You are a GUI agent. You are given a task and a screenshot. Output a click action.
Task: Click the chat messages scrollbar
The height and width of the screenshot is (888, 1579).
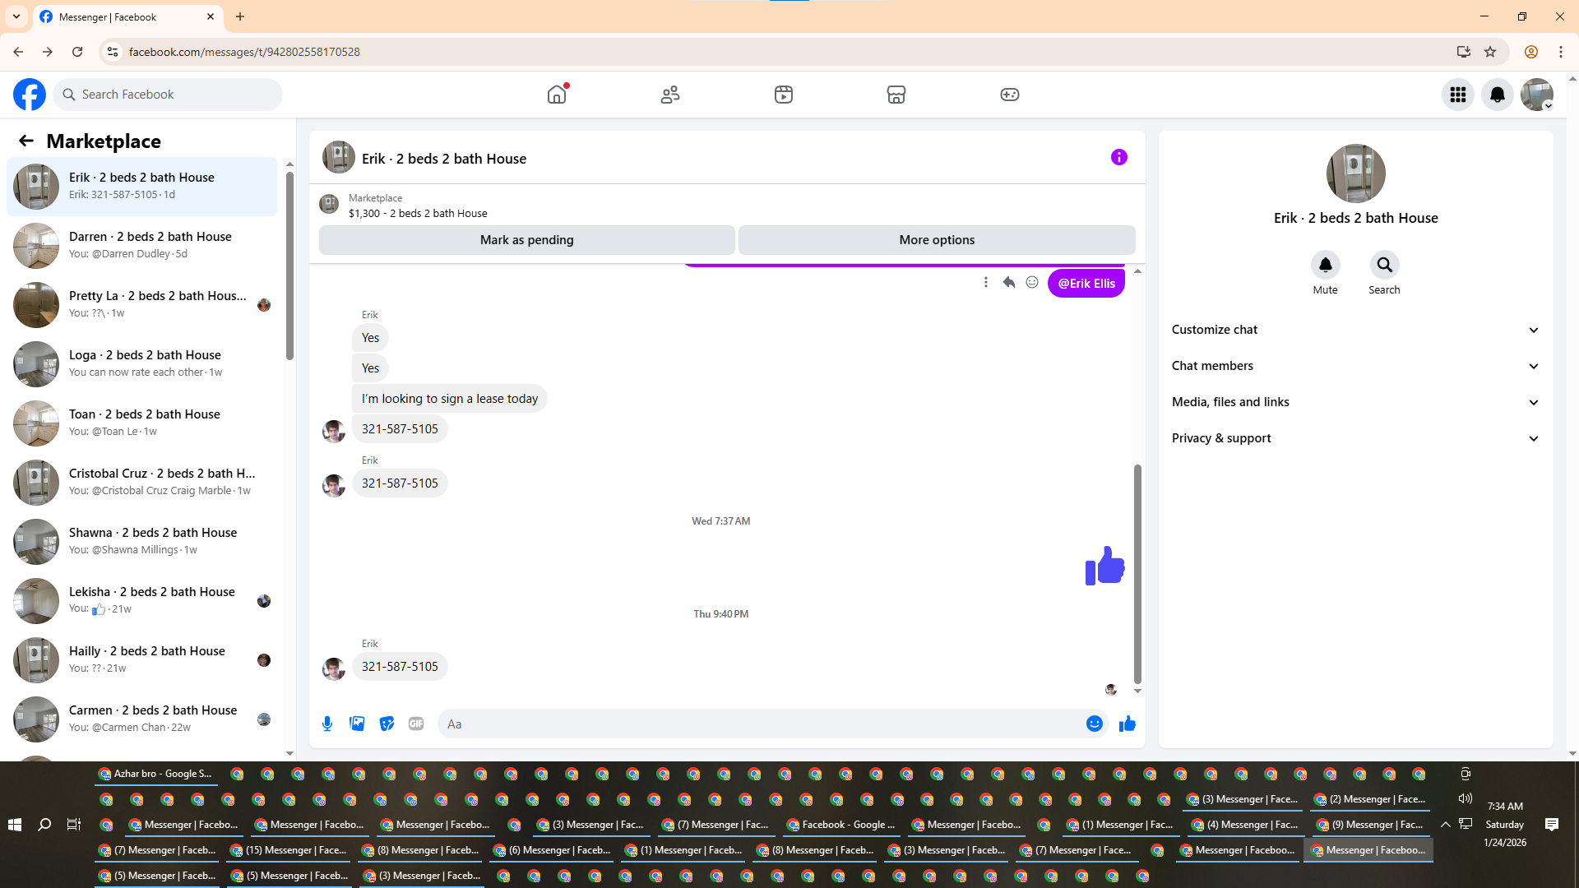[x=1137, y=573]
